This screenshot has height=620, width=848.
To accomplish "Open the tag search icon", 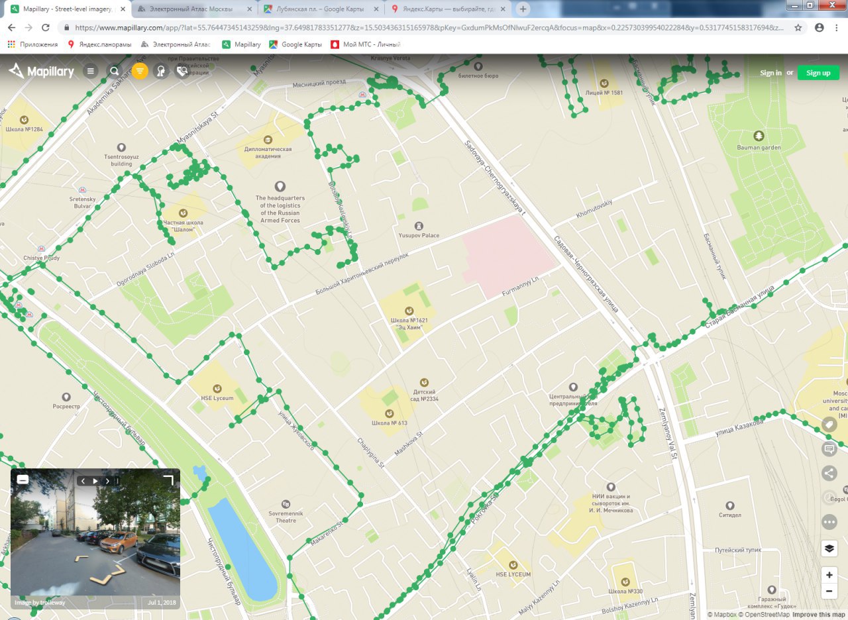I will tap(182, 72).
